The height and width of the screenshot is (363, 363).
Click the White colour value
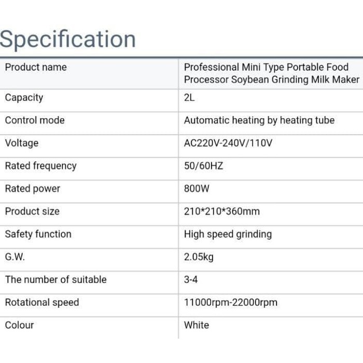click(197, 325)
